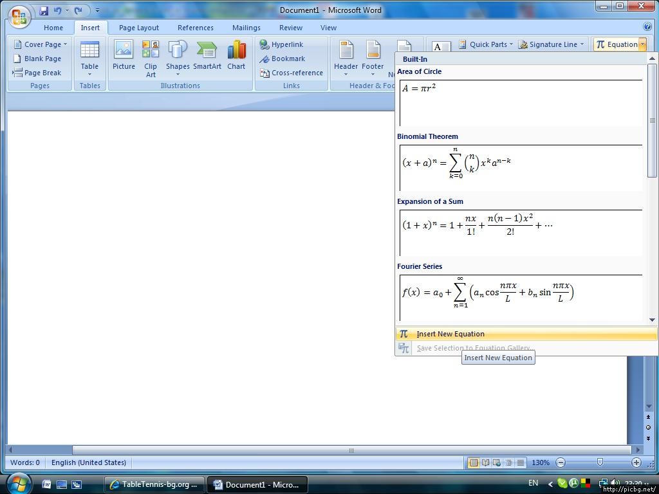The width and height of the screenshot is (659, 494).
Task: Open the Clip Art pane
Action: coord(151,59)
